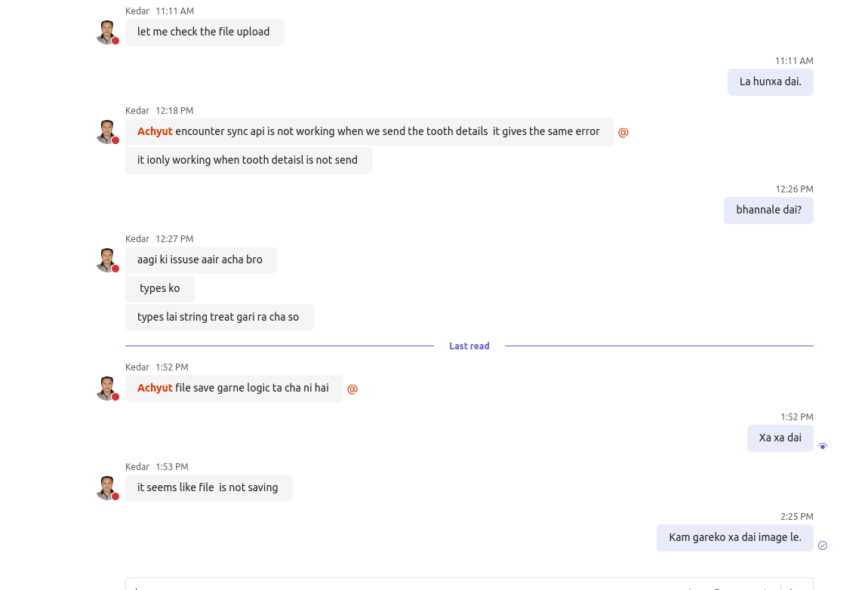Click the 'types ko' message
Screen dimensions: 868x590
pyautogui.click(x=160, y=288)
